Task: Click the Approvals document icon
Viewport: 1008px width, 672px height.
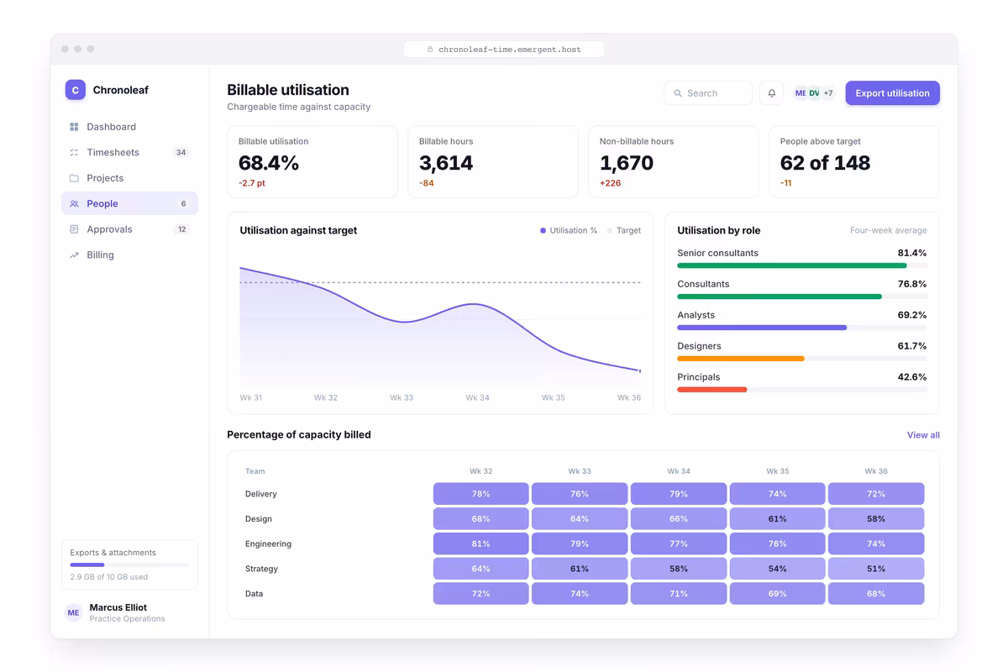Action: (74, 229)
